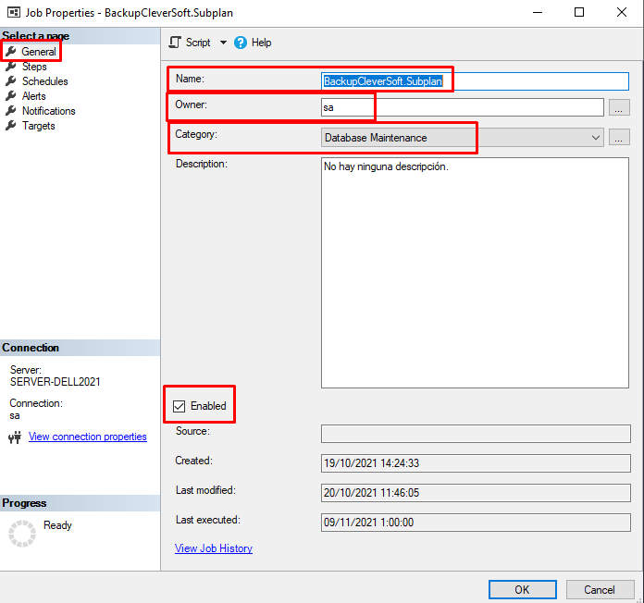This screenshot has width=644, height=603.
Task: Click the wrench icon beside Schedules
Action: point(11,81)
